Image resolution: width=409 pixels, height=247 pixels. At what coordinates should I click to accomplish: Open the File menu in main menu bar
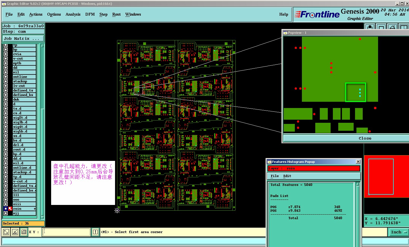pyautogui.click(x=9, y=14)
